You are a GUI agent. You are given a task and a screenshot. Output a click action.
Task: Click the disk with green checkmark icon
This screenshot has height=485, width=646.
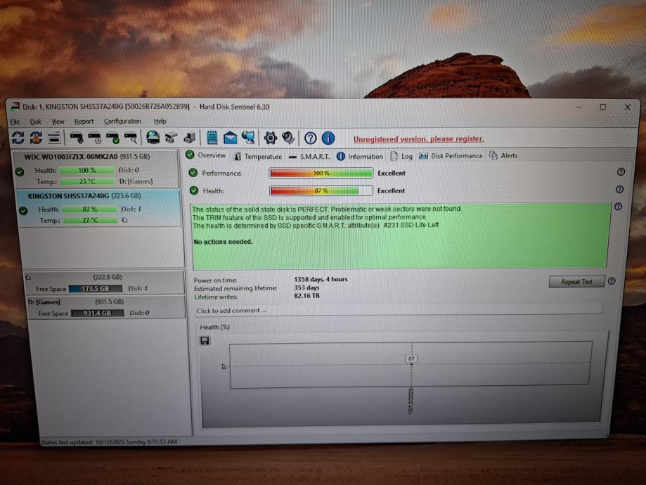coord(112,137)
